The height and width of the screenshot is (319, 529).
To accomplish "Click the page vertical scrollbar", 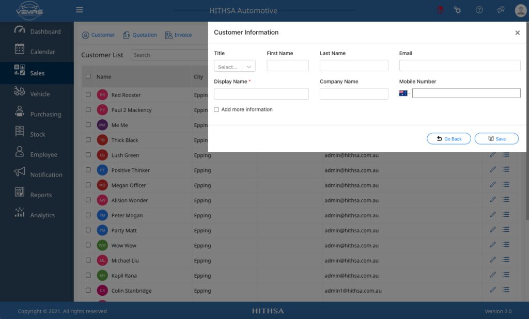I will pos(527,121).
